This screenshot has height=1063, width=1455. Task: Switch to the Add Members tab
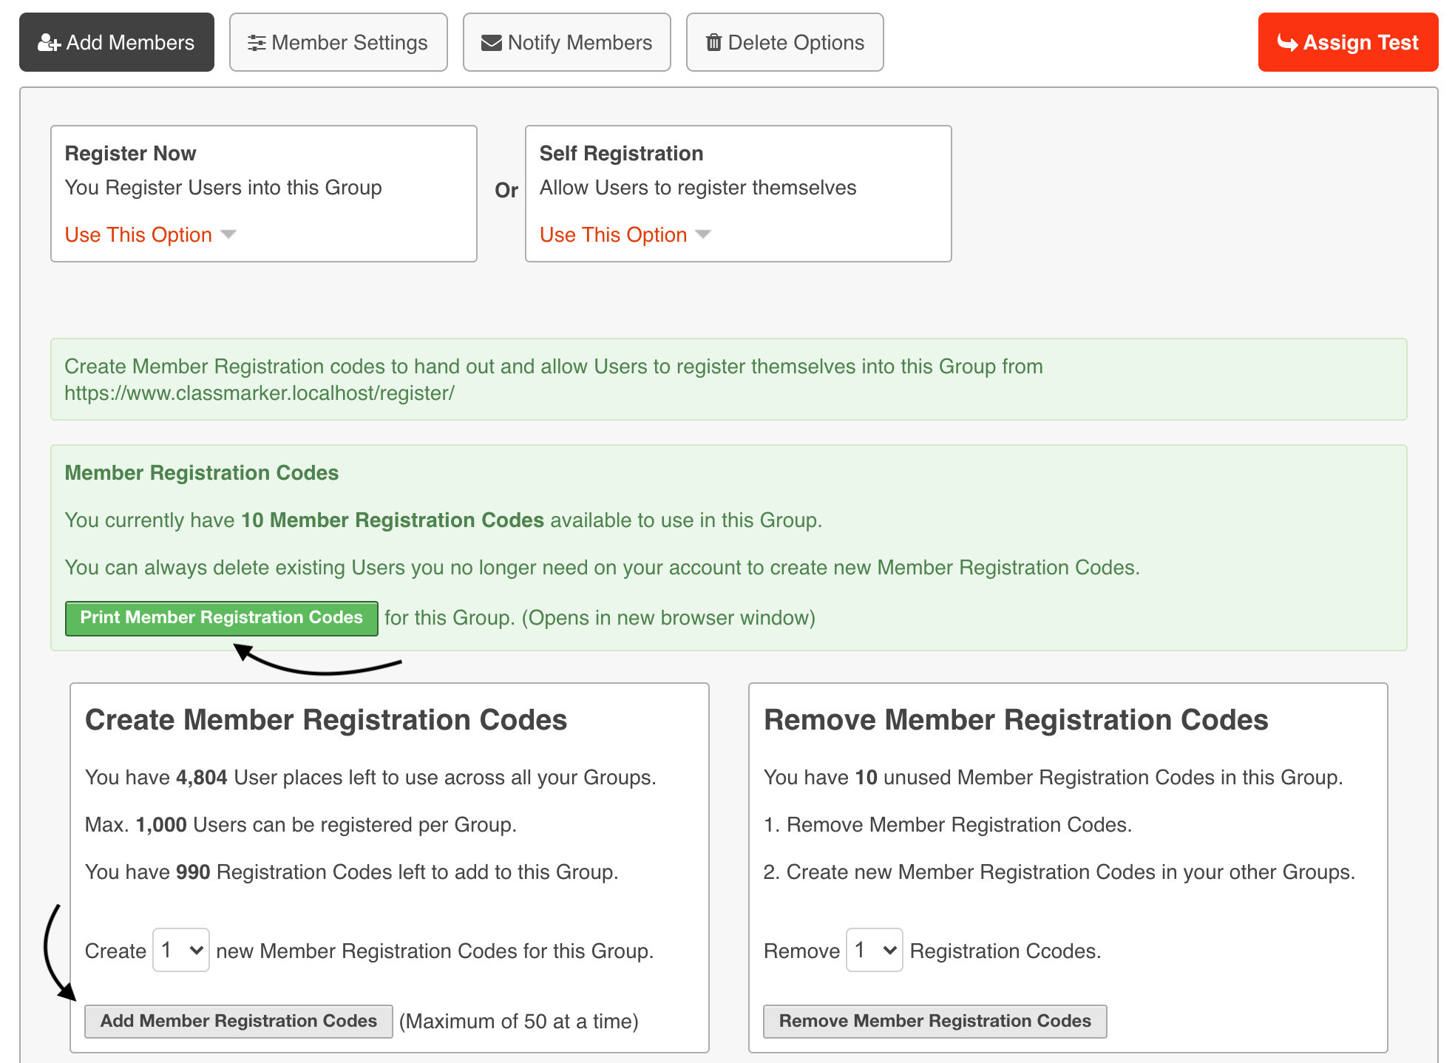(117, 43)
